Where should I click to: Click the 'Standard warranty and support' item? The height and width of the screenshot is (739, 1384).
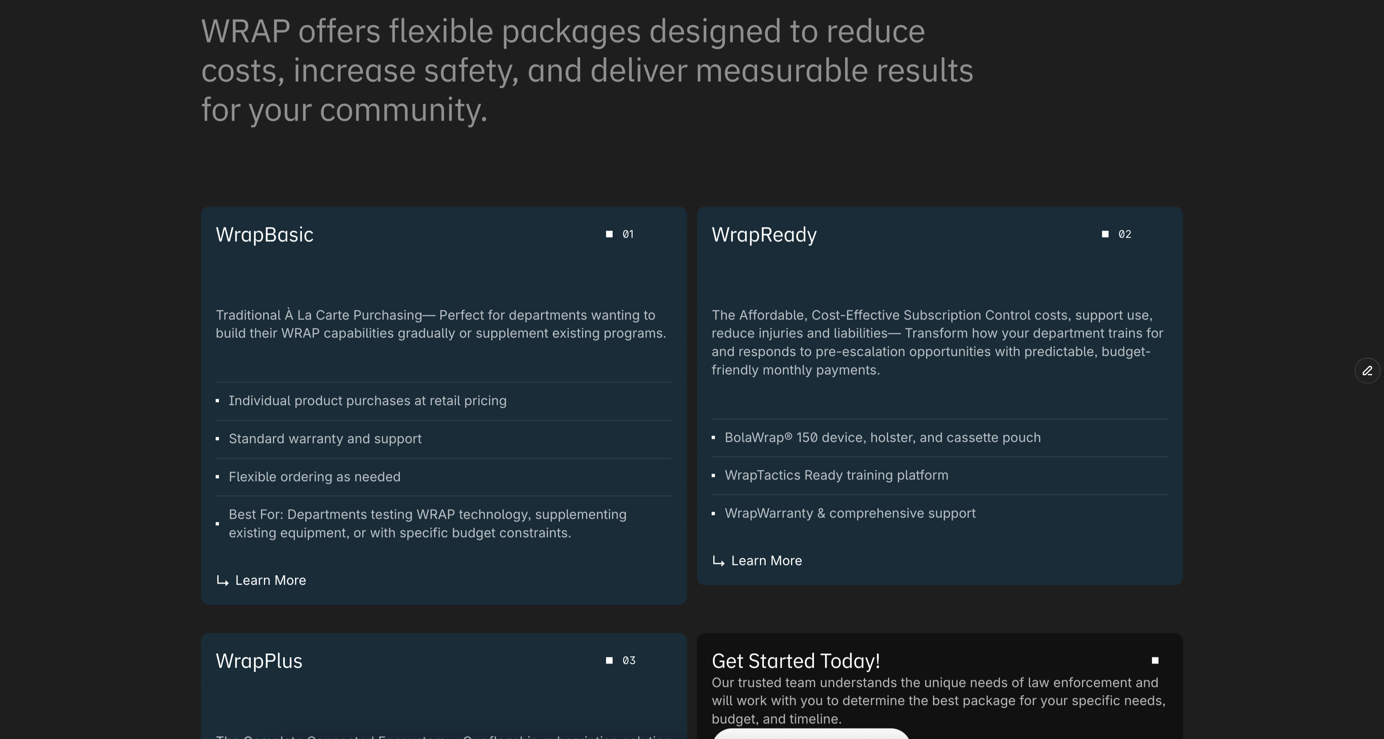(x=325, y=439)
